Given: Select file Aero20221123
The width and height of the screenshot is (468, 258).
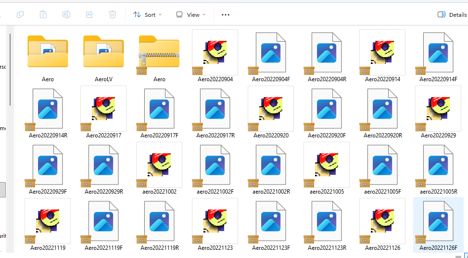Looking at the screenshot, I should click(215, 225).
